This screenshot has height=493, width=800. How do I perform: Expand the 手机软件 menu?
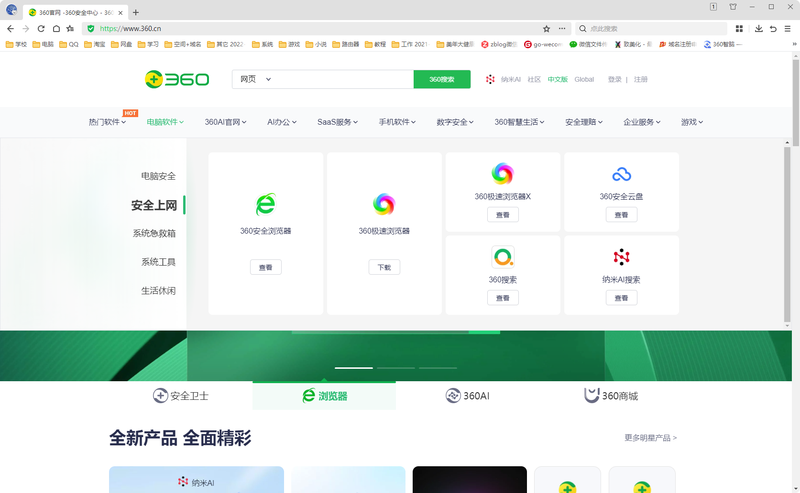pyautogui.click(x=397, y=122)
